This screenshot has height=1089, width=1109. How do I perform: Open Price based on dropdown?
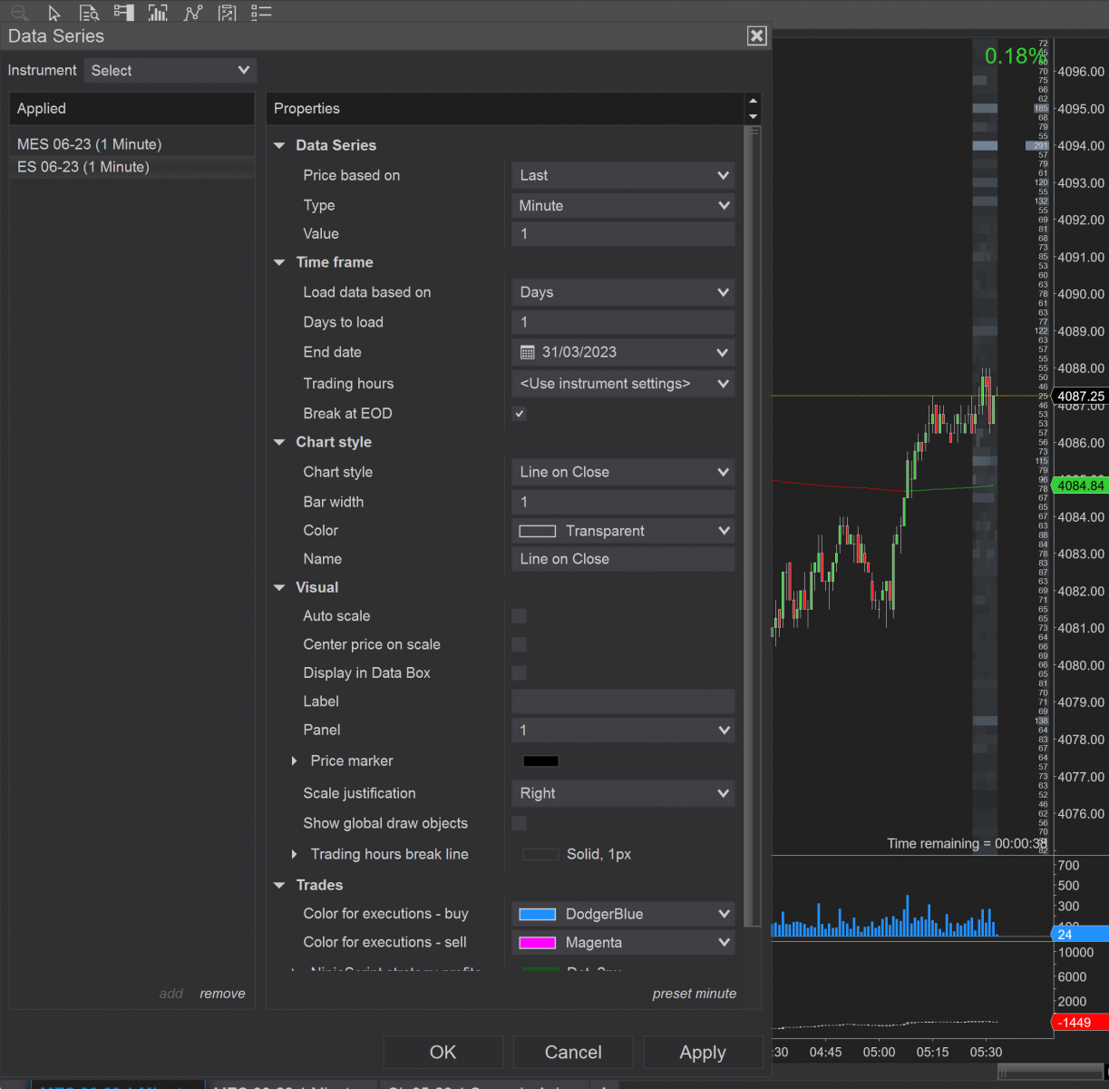pos(623,175)
